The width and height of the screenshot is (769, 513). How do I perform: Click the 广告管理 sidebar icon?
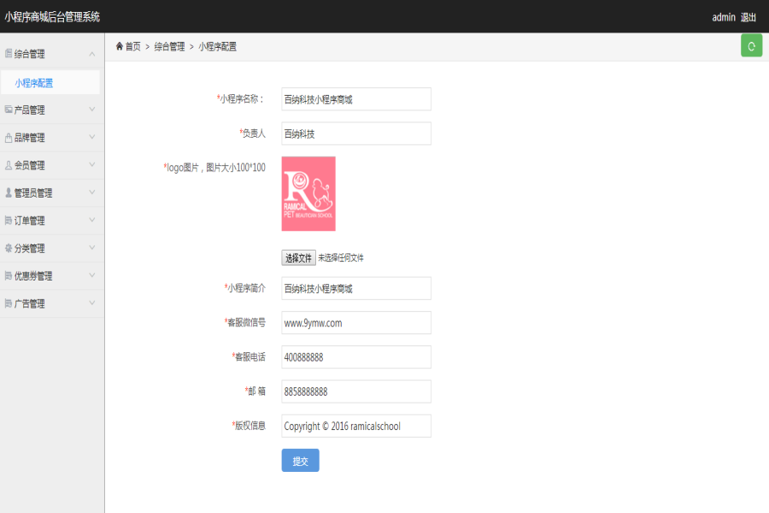[x=9, y=304]
